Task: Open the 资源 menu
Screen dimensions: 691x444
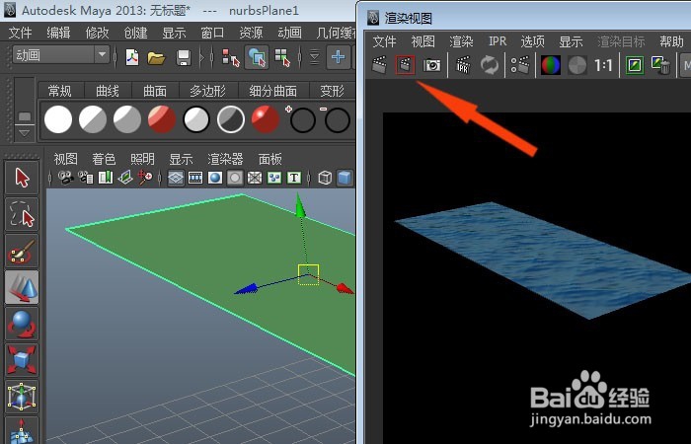Action: (x=251, y=33)
